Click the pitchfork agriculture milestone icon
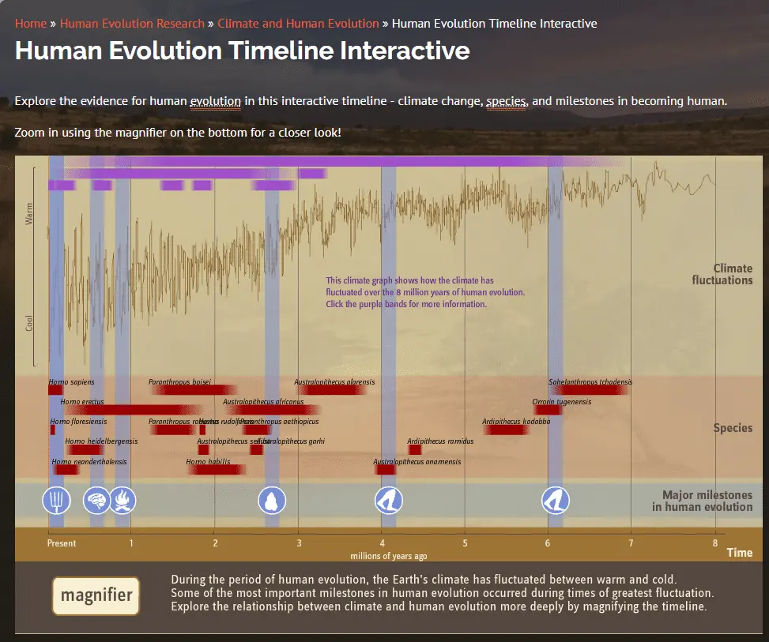The width and height of the screenshot is (769, 642). click(56, 501)
